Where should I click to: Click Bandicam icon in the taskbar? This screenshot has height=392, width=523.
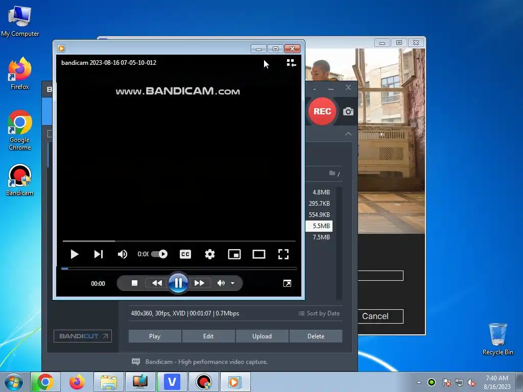tap(204, 382)
